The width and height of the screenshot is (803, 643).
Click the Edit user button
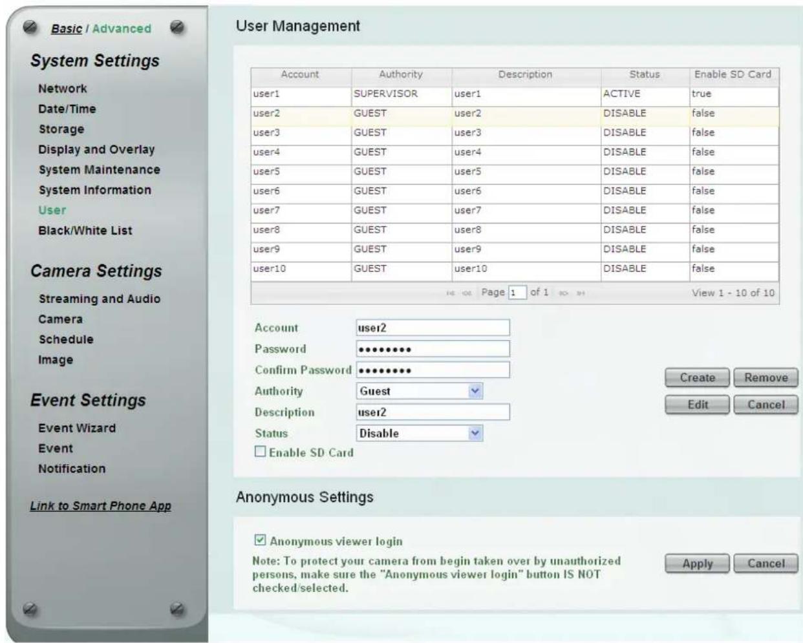click(698, 405)
